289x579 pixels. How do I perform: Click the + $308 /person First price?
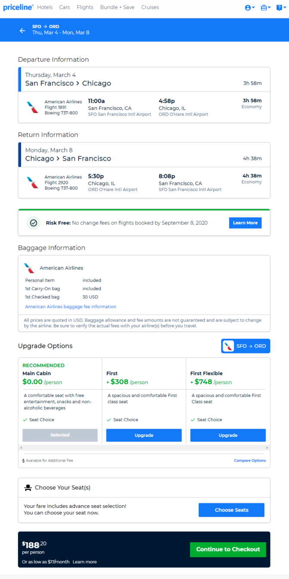(127, 382)
